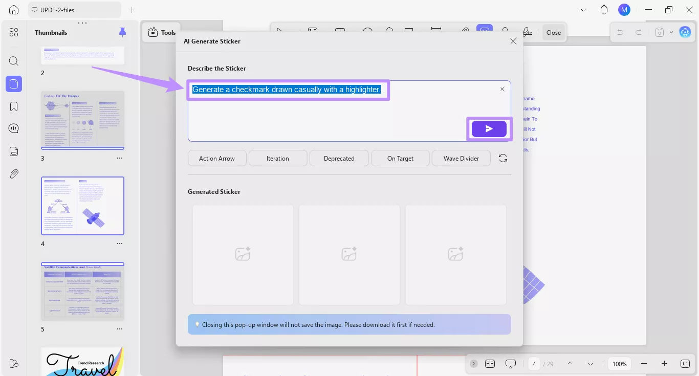Open the more options menu for page 5
The height and width of the screenshot is (376, 699).
pos(120,329)
